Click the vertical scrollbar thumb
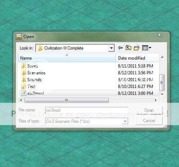Image resolution: width=179 pixels, height=167 pixels. pos(162,83)
